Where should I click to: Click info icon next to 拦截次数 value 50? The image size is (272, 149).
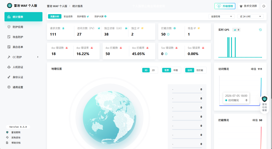(168, 34)
